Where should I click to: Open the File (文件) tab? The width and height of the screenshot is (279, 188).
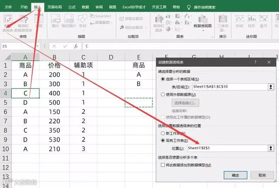coord(8,7)
